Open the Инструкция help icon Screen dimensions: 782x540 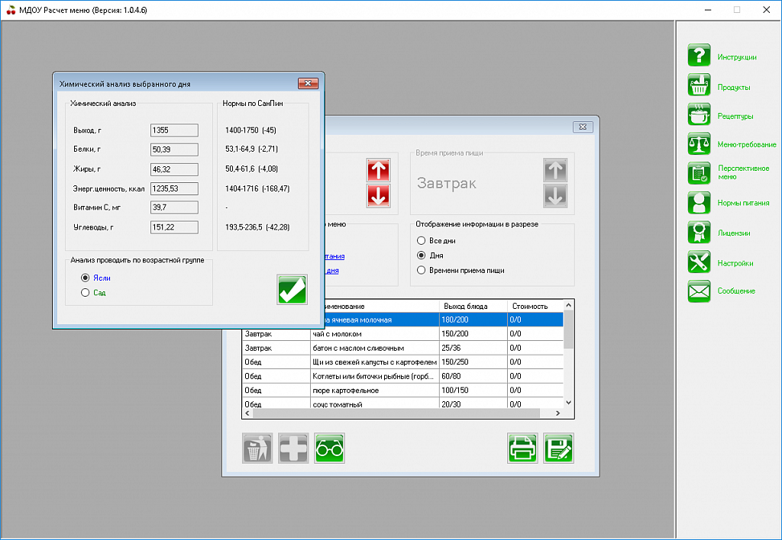pos(700,56)
